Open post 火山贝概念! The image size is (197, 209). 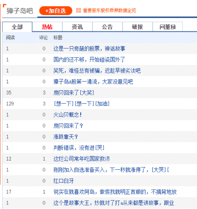coord(68,115)
